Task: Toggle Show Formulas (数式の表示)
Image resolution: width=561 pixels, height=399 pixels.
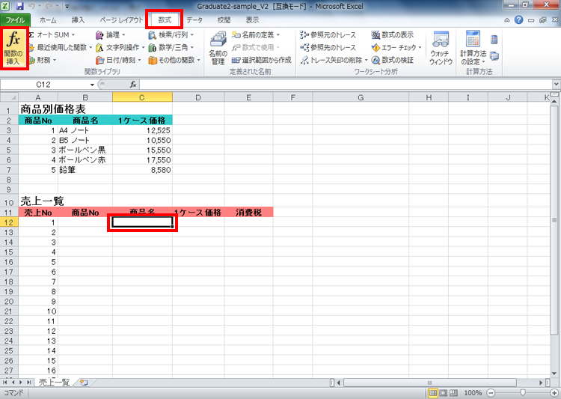Action: (x=393, y=34)
